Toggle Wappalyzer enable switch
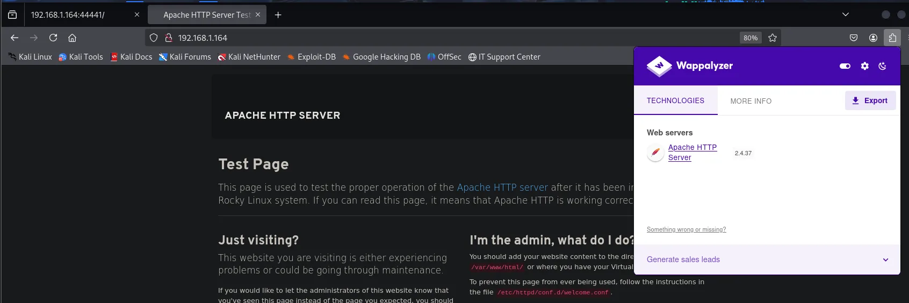 tap(845, 66)
